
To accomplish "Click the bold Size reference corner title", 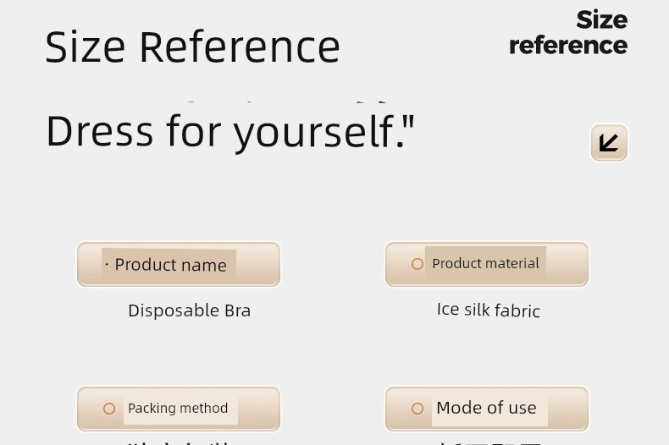I will tap(568, 32).
